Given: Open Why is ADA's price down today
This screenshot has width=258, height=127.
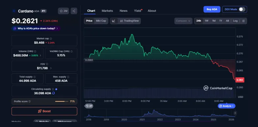Looking at the screenshot, I should (36, 28).
